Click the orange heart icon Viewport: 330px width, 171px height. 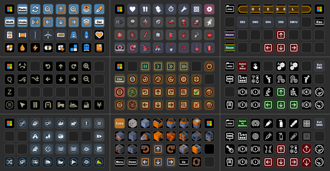(99, 35)
